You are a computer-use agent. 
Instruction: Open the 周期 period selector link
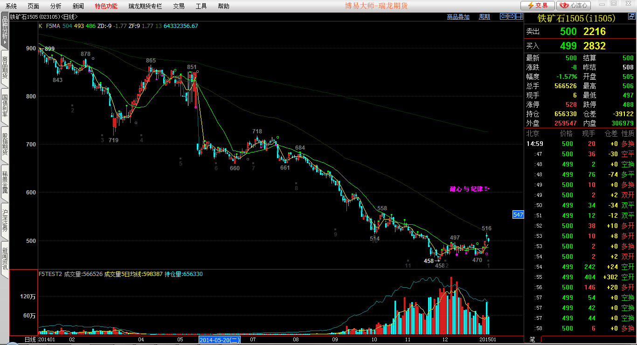(485, 17)
